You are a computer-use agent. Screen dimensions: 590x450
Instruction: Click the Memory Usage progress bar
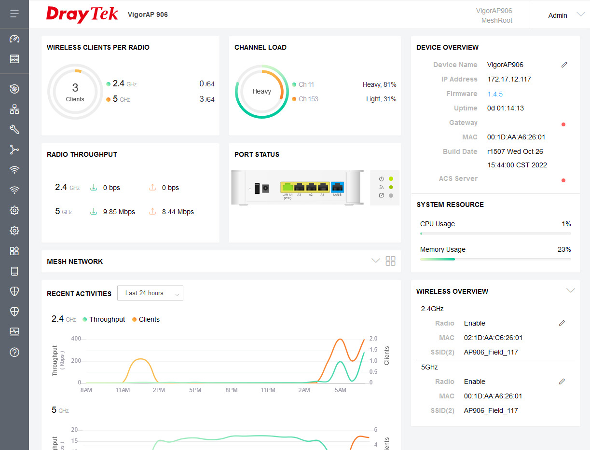[x=495, y=259]
